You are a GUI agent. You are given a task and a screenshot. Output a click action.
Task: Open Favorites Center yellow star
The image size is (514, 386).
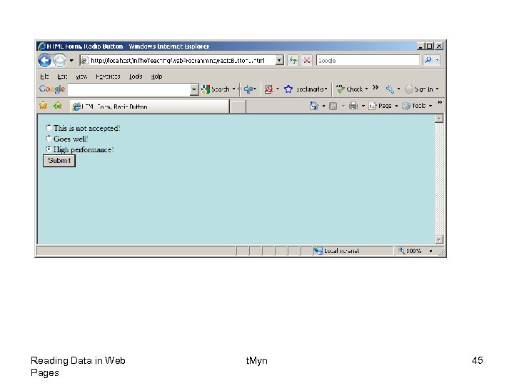click(x=44, y=105)
